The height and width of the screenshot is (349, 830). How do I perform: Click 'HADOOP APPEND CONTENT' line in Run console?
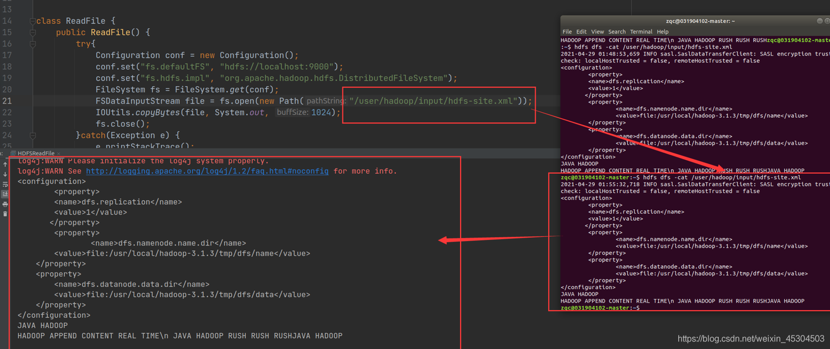(x=180, y=336)
